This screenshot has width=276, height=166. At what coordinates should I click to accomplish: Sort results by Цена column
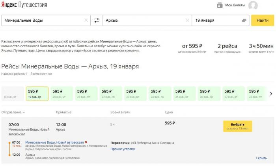tap(169, 112)
